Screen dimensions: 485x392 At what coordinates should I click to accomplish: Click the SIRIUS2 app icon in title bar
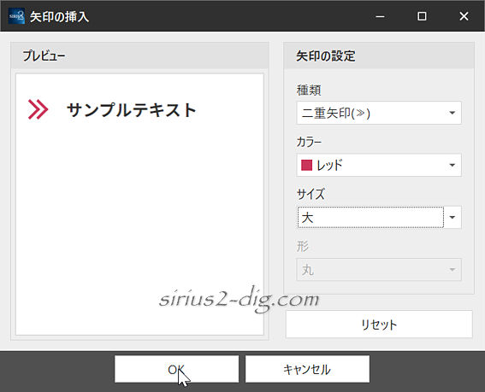coord(16,15)
